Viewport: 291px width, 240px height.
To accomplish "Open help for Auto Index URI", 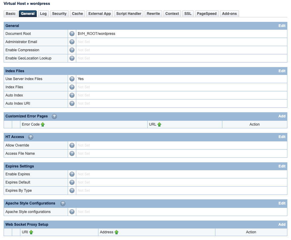I will 72,103.
